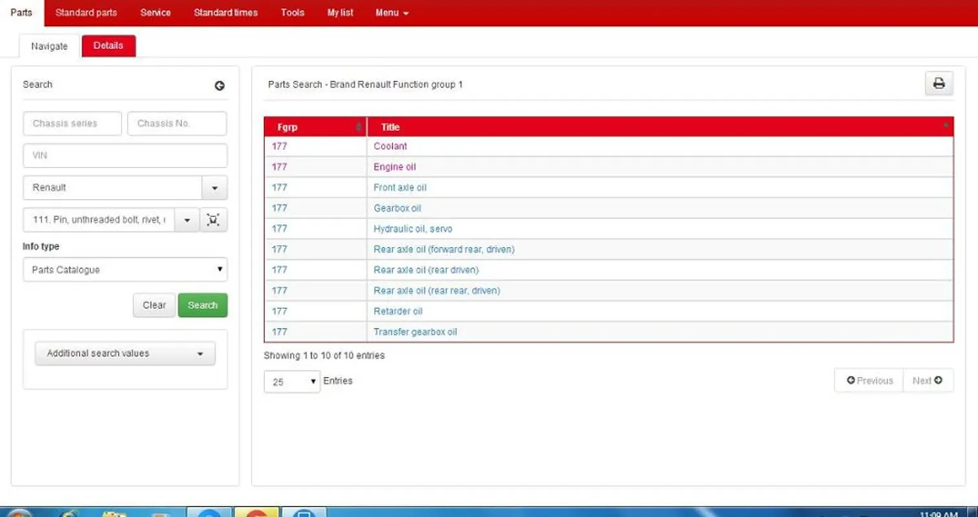The width and height of the screenshot is (978, 517).
Task: Switch to Standard times
Action: [x=226, y=12]
